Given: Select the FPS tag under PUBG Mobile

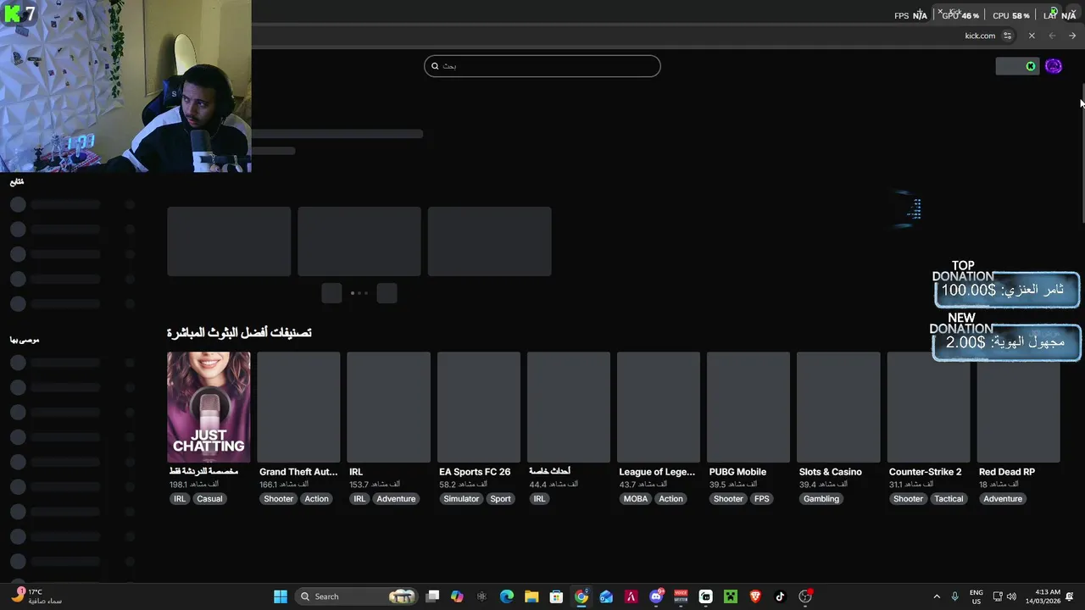Looking at the screenshot, I should pos(762,499).
